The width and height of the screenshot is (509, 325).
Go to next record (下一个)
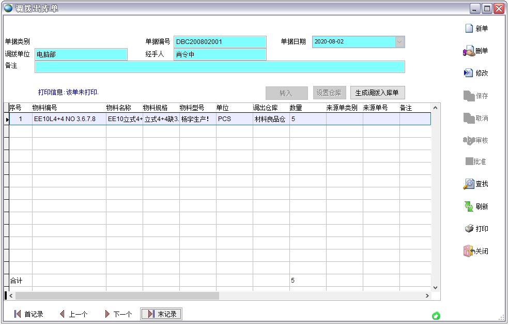coord(107,314)
